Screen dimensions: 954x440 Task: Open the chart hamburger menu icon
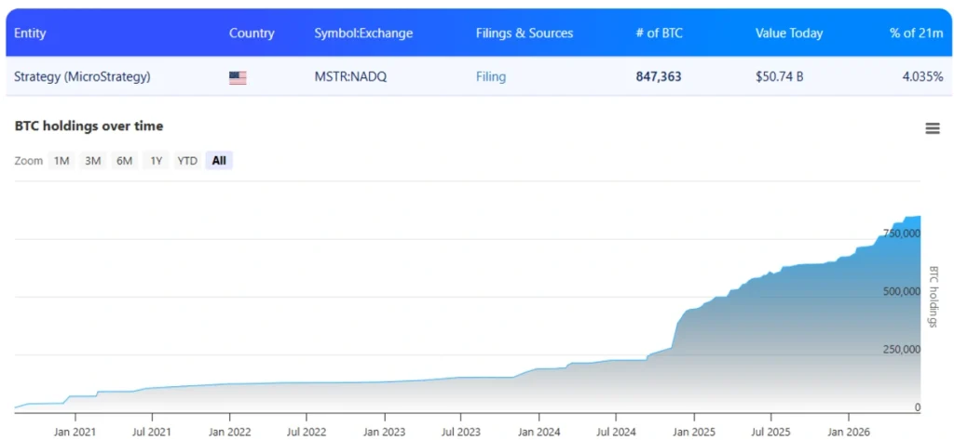tap(932, 128)
